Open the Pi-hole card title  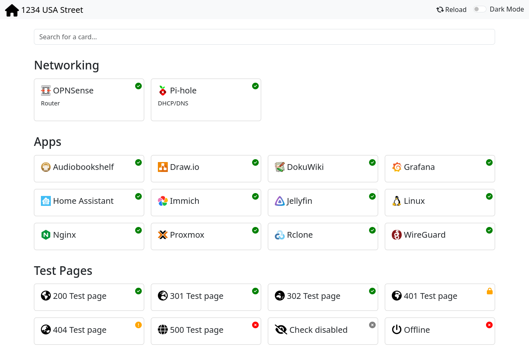tap(183, 91)
